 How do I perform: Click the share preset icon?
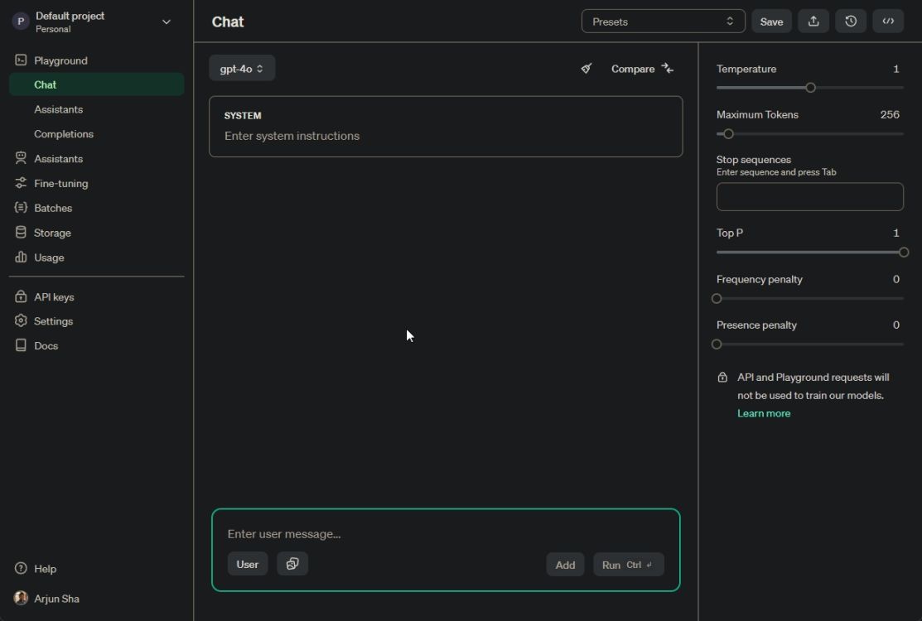[x=813, y=21]
